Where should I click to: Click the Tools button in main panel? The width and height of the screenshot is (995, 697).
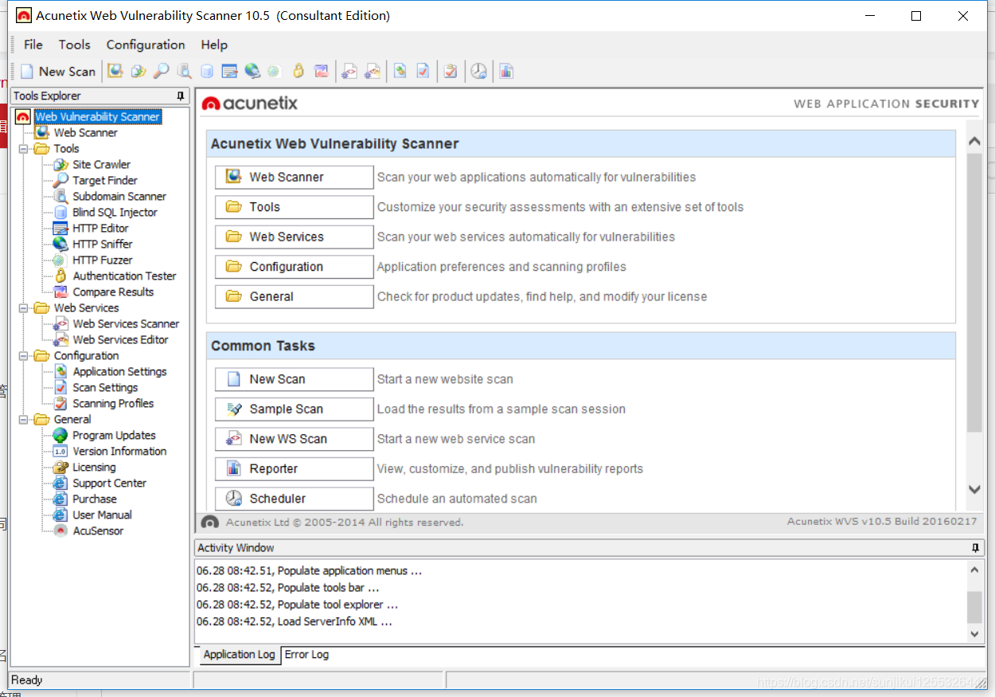[294, 207]
